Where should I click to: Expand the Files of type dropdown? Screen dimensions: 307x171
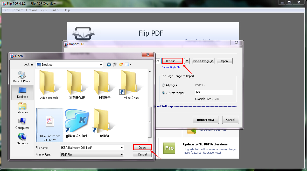click(122, 155)
